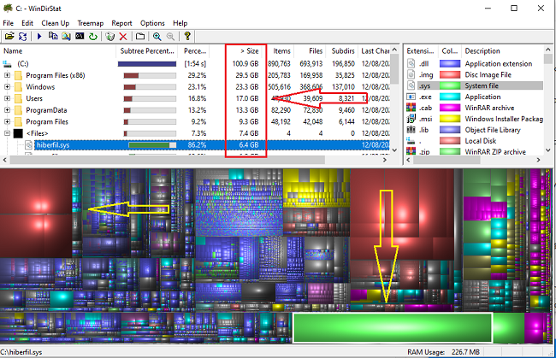Click the Delete to Recycle Bin icon
Viewport: 556px width, 358px height.
[110, 36]
